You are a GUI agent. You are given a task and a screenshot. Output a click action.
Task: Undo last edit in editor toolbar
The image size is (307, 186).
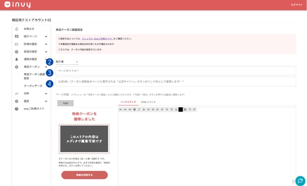[190, 109]
